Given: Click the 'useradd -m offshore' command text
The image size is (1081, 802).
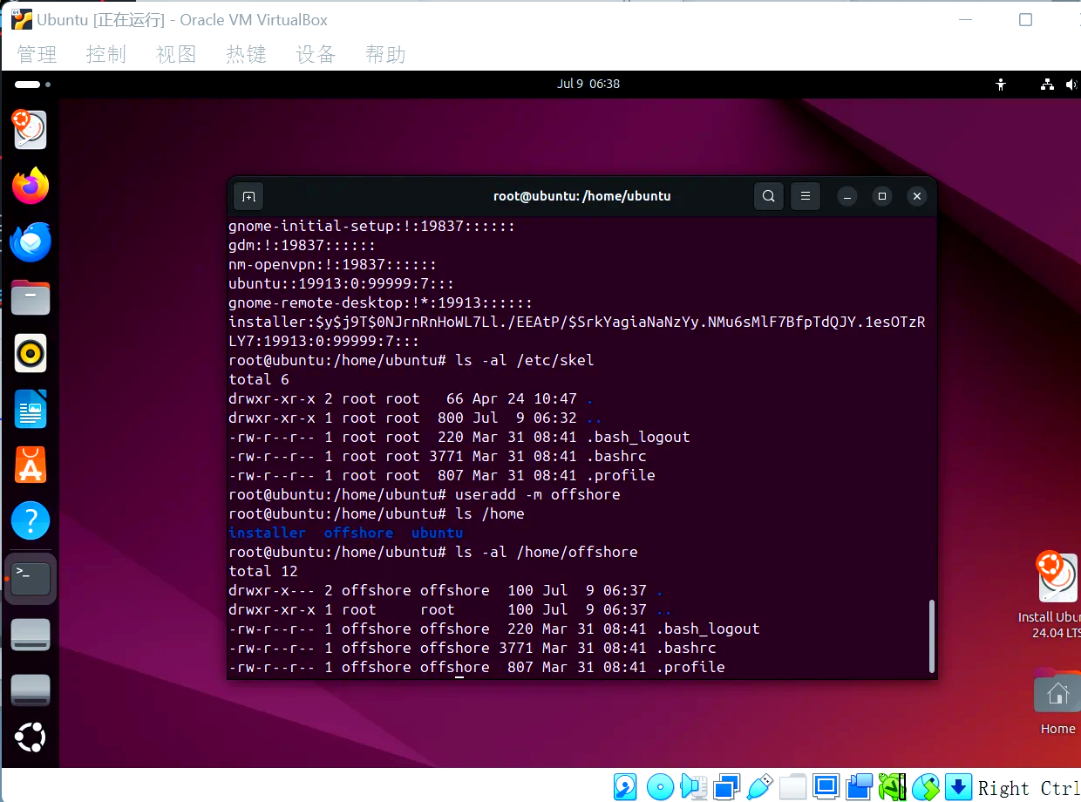Looking at the screenshot, I should tap(537, 494).
